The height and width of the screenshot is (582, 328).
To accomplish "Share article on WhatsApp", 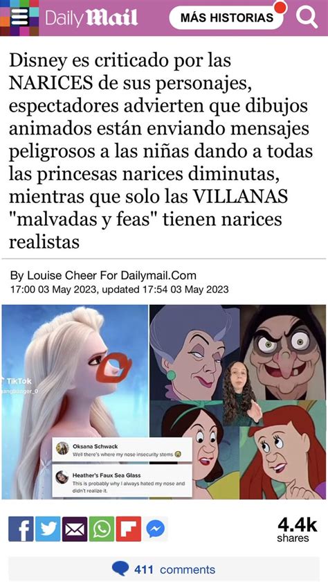I will point(102,529).
